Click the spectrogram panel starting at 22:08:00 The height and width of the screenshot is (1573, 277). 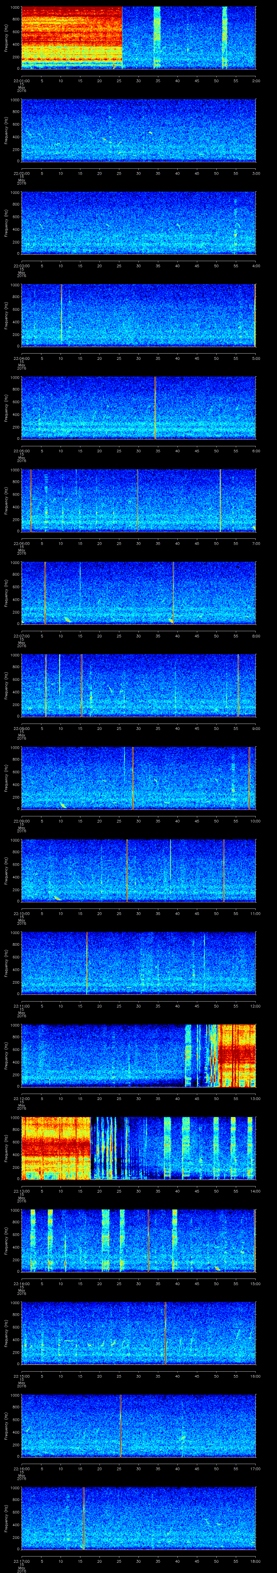pyautogui.click(x=139, y=685)
